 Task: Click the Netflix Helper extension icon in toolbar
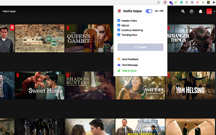(165, 2)
